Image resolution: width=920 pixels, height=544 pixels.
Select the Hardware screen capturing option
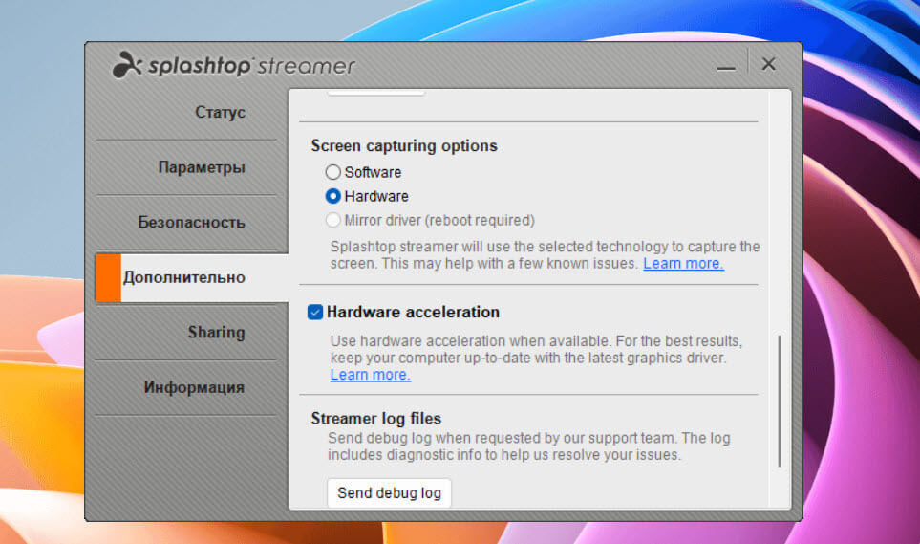tap(332, 196)
